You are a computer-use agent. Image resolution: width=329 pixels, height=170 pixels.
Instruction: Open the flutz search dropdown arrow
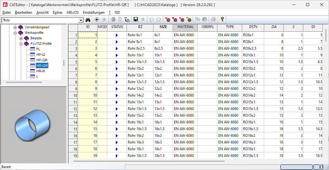[81, 20]
